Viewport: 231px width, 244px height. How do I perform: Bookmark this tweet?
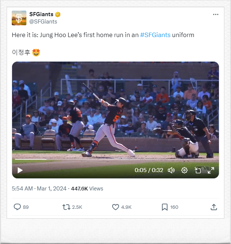coord(165,207)
